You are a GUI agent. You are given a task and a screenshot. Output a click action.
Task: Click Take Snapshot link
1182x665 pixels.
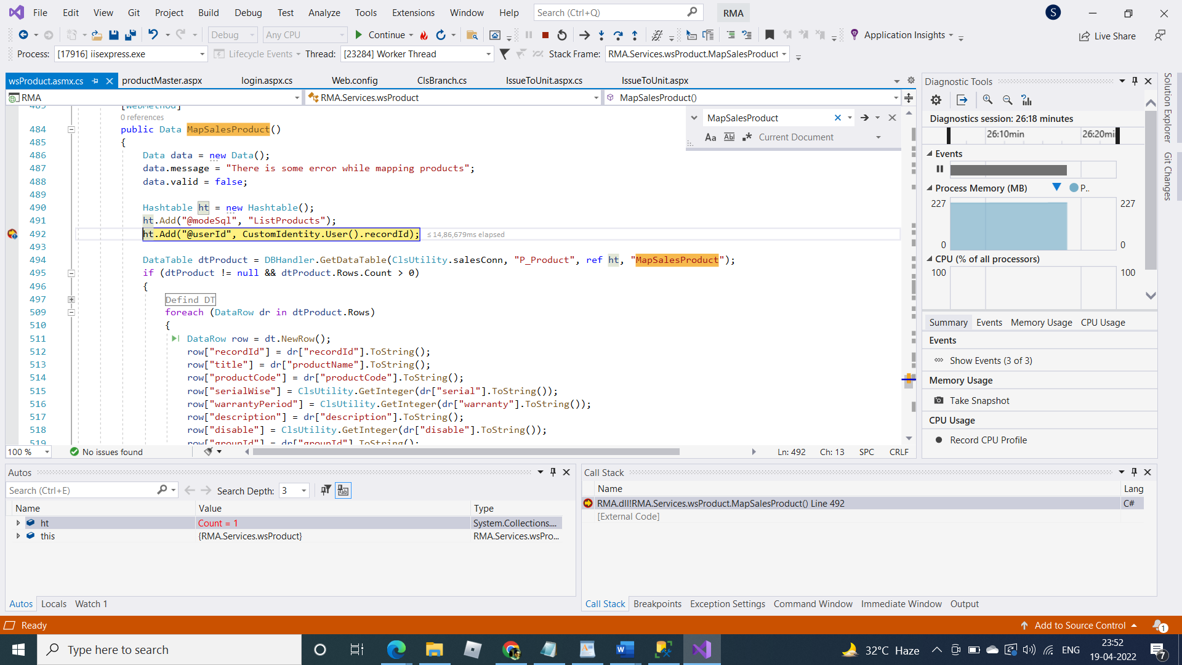pyautogui.click(x=979, y=401)
